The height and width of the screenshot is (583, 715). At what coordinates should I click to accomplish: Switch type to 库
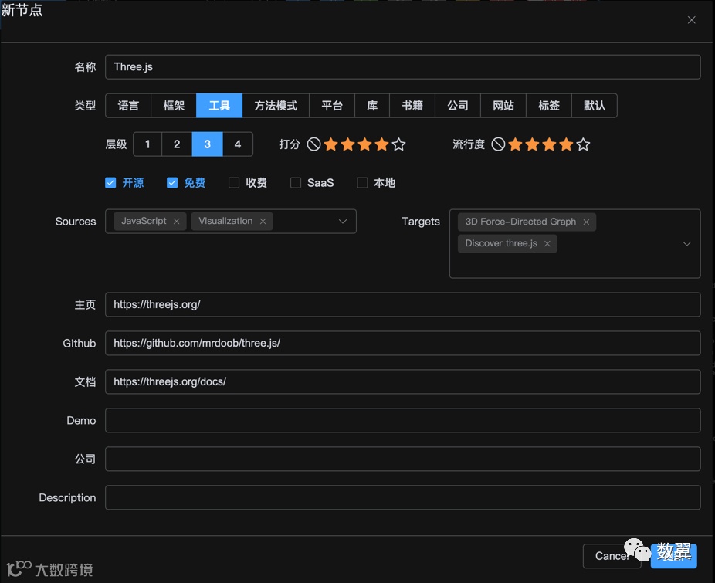pos(372,105)
